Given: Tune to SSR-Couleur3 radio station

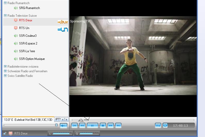Looking at the screenshot, I should pyautogui.click(x=28, y=36).
